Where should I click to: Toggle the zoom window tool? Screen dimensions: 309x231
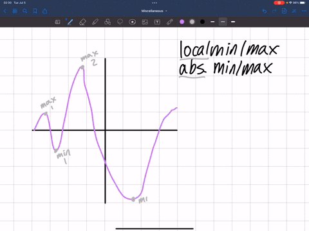57,22
